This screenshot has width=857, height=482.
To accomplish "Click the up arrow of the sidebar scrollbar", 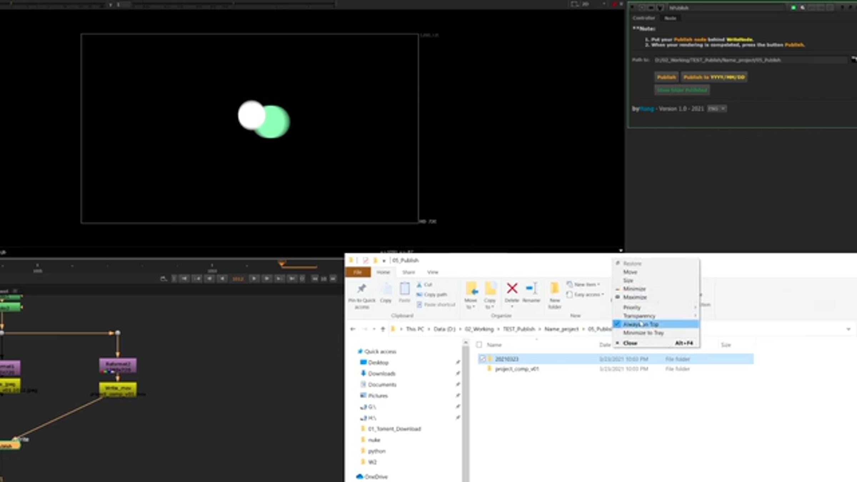I will tap(465, 343).
